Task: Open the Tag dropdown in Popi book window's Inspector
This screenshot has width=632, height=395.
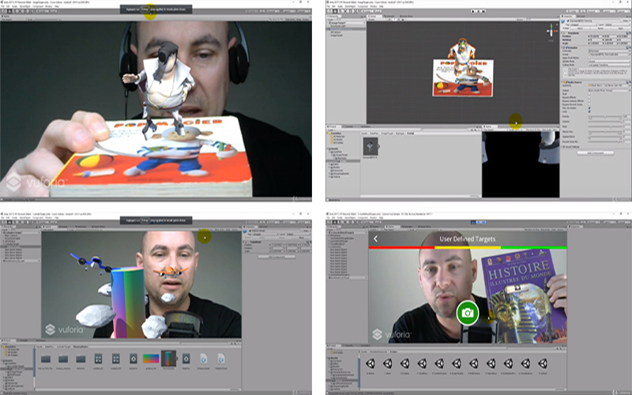Action: [x=584, y=24]
